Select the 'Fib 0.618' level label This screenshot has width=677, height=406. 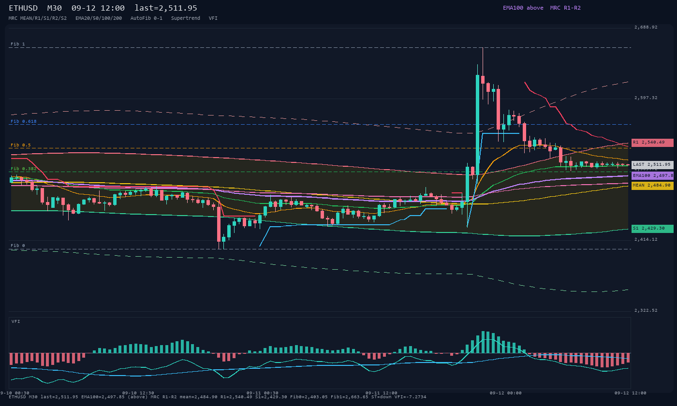(x=24, y=121)
